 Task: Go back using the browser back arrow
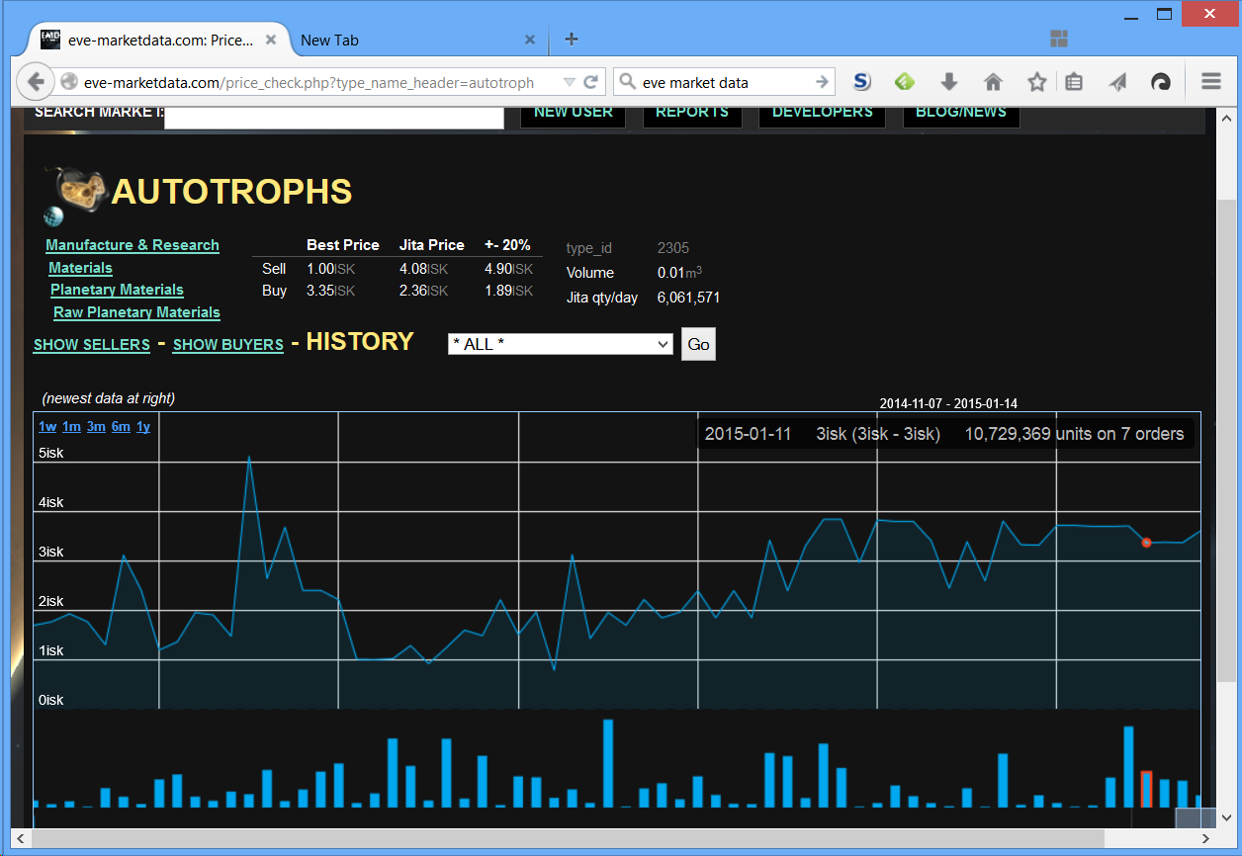pos(36,82)
